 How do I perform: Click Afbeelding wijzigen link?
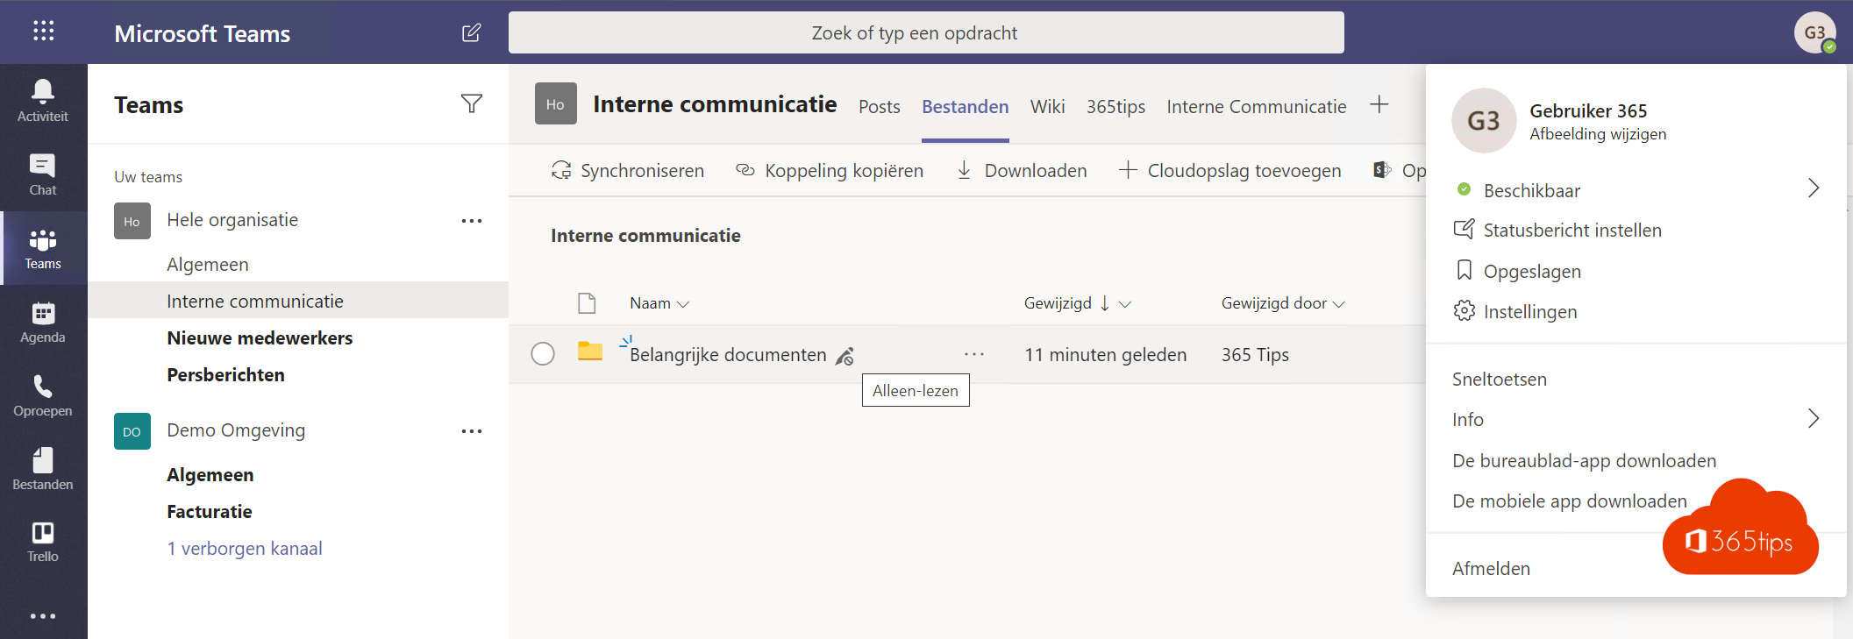pyautogui.click(x=1598, y=134)
